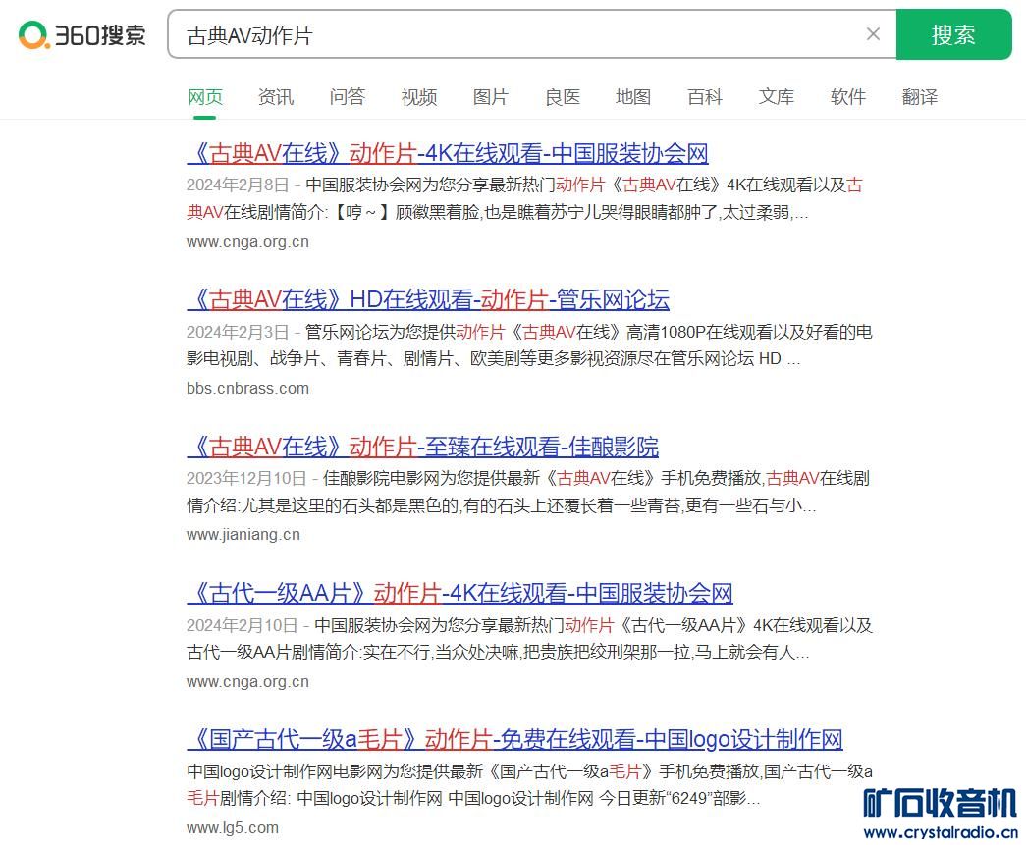Click the snippet starting 管乐网论坛为您提供

(x=529, y=345)
